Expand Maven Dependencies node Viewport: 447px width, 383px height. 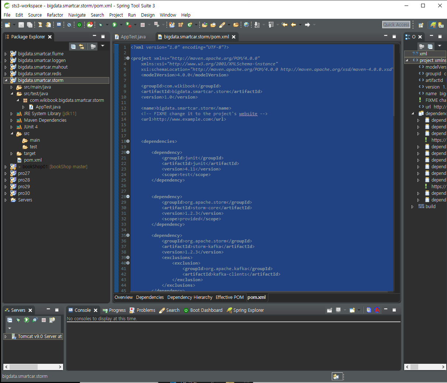pos(11,120)
